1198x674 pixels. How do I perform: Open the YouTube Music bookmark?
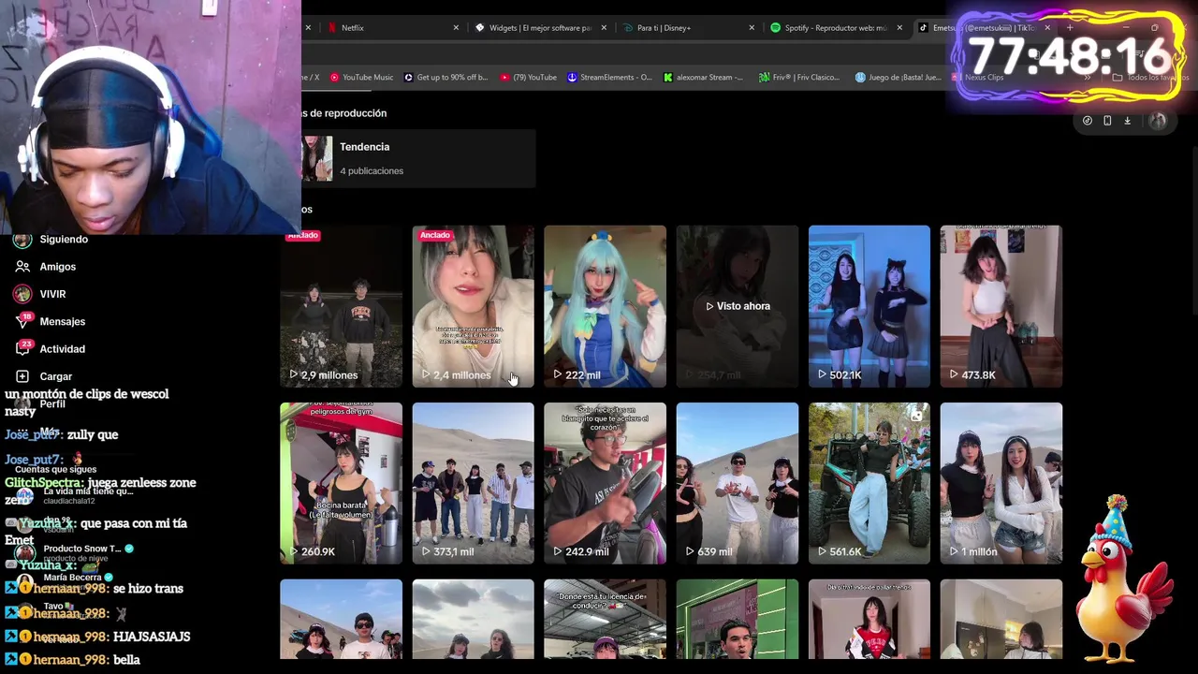360,78
